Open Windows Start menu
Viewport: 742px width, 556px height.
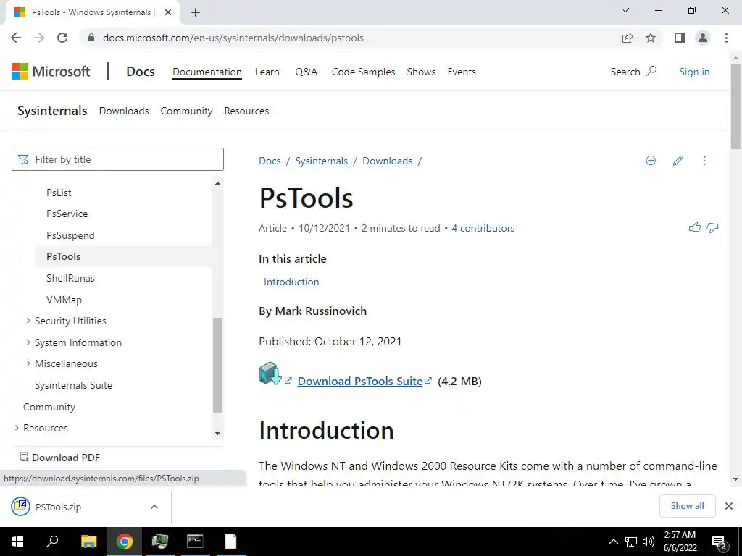click(17, 542)
